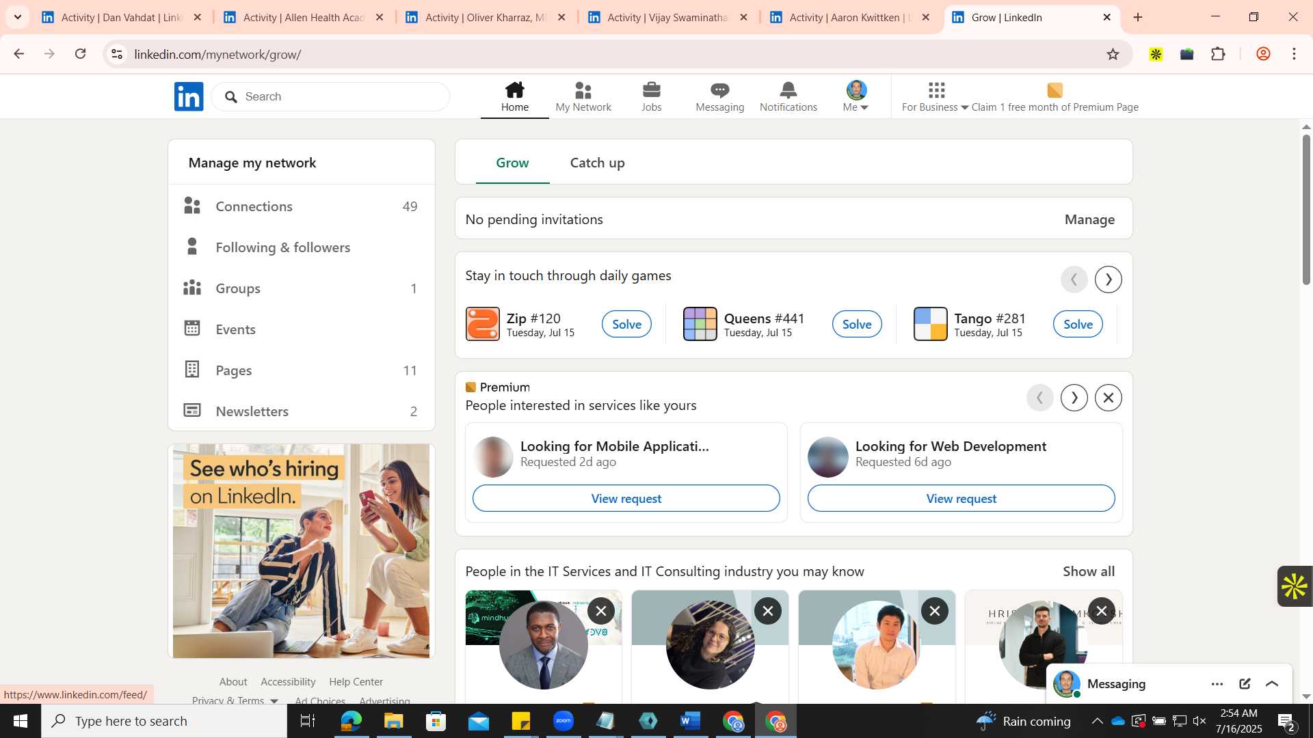
Task: Click the See who's hiring ad image
Action: [301, 551]
